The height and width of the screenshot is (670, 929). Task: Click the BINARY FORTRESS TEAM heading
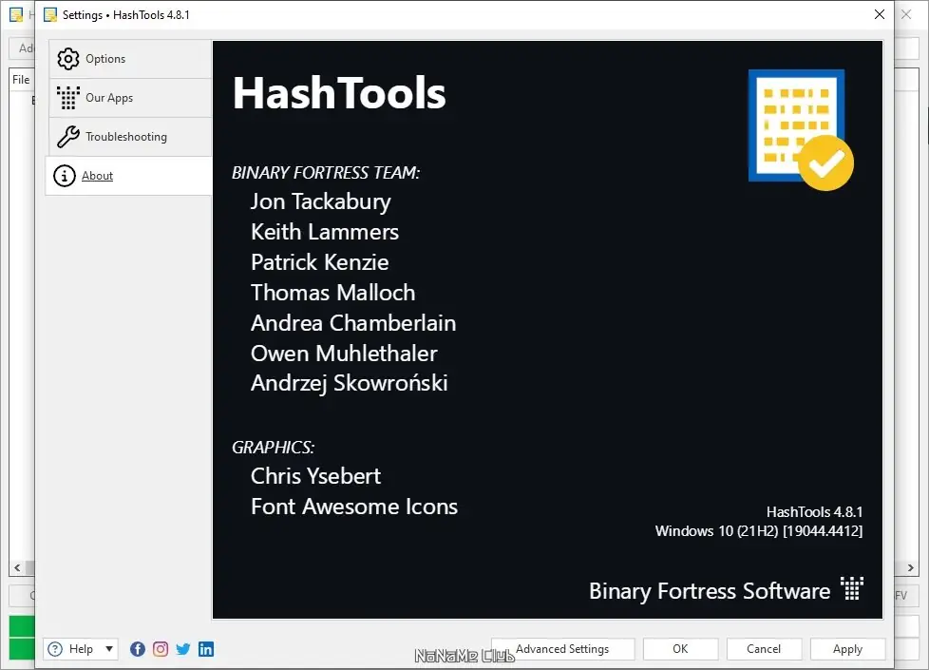[x=326, y=173]
